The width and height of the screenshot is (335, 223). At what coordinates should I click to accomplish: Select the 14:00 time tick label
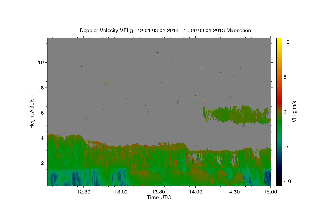coord(195,192)
